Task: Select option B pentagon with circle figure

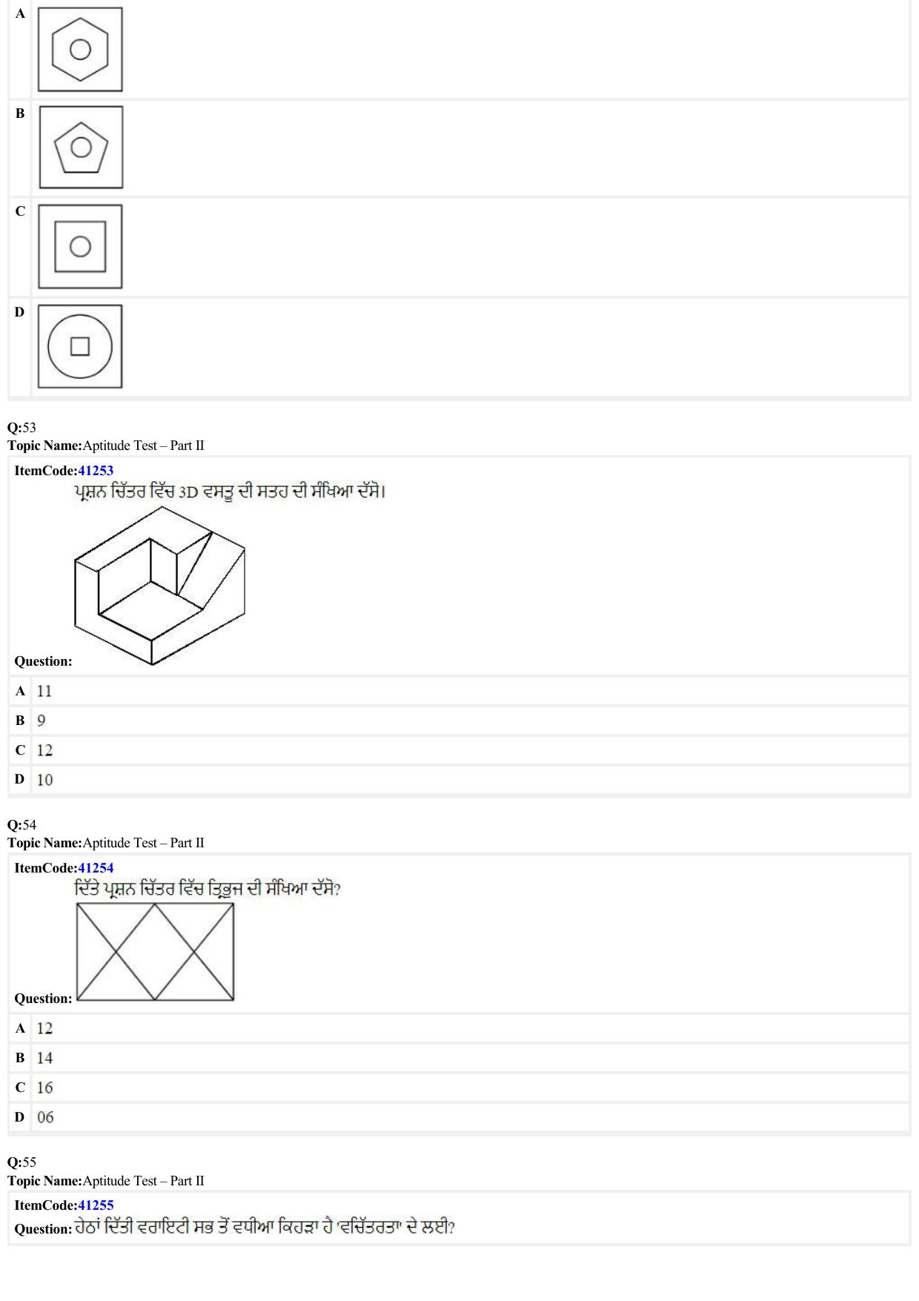Action: (81, 147)
